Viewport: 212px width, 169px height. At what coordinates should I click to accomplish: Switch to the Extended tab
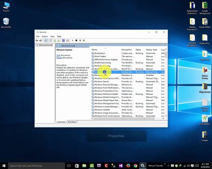pos(61,122)
